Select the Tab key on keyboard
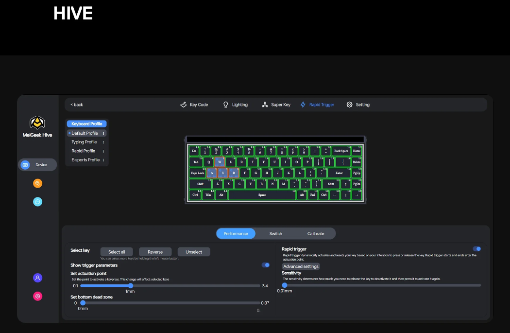510x333 pixels. (x=196, y=162)
